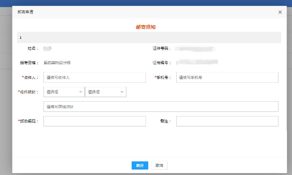The width and height of the screenshot is (292, 175).
Task: Close the 邮寄申请 dialog with X
Action: (x=280, y=12)
